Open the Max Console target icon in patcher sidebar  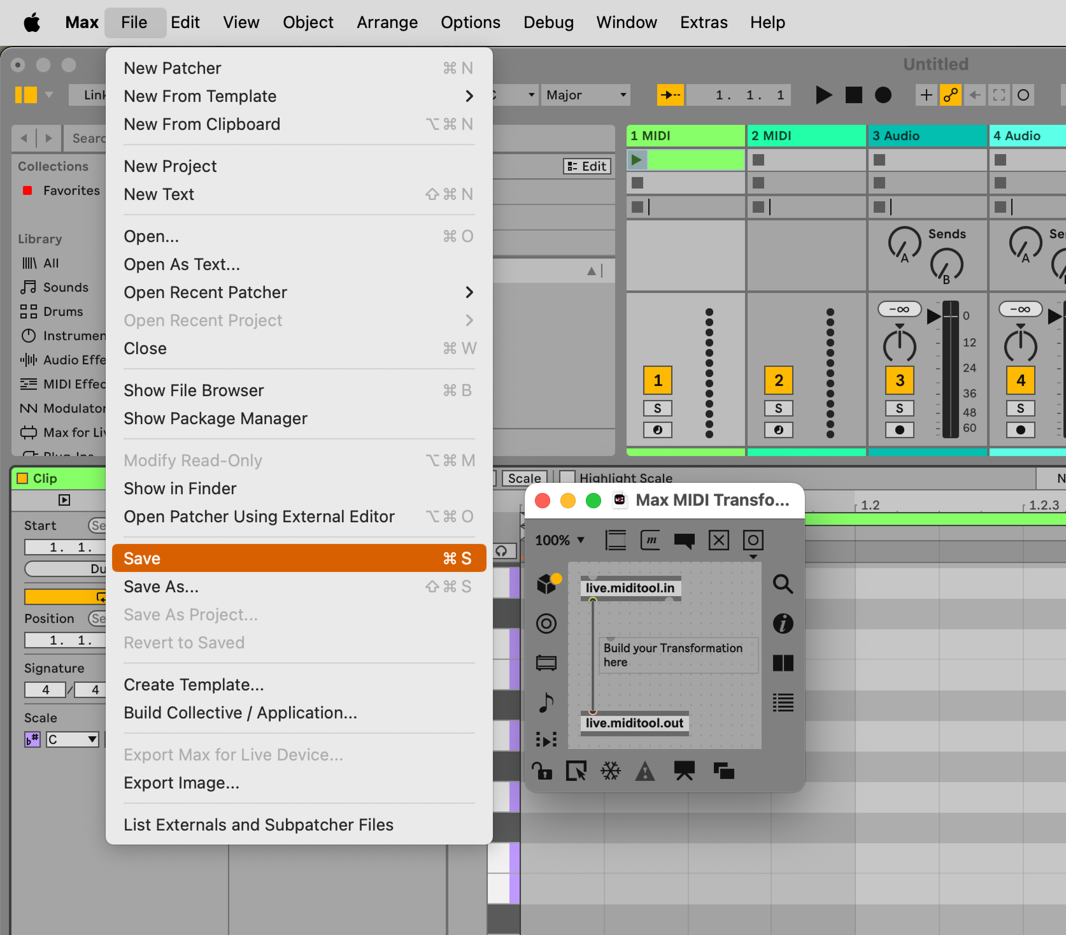point(546,623)
